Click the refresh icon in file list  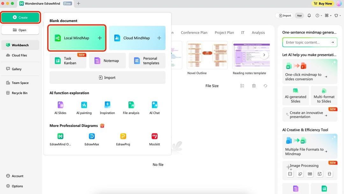tap(265, 86)
